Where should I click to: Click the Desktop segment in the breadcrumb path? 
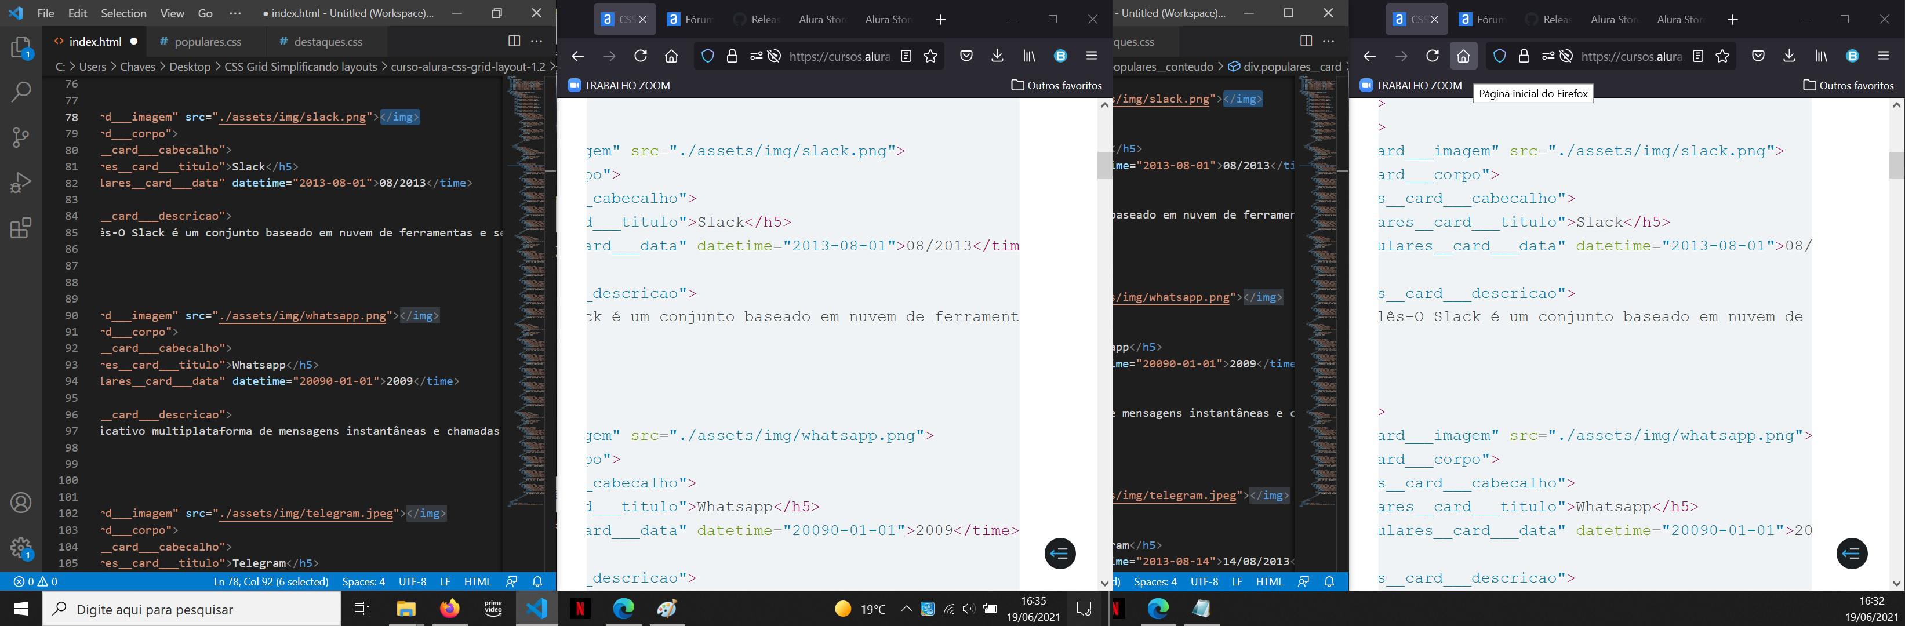(190, 67)
